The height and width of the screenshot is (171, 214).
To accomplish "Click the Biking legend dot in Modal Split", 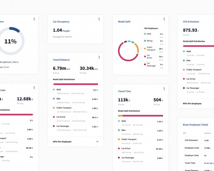I will tap(145, 41).
